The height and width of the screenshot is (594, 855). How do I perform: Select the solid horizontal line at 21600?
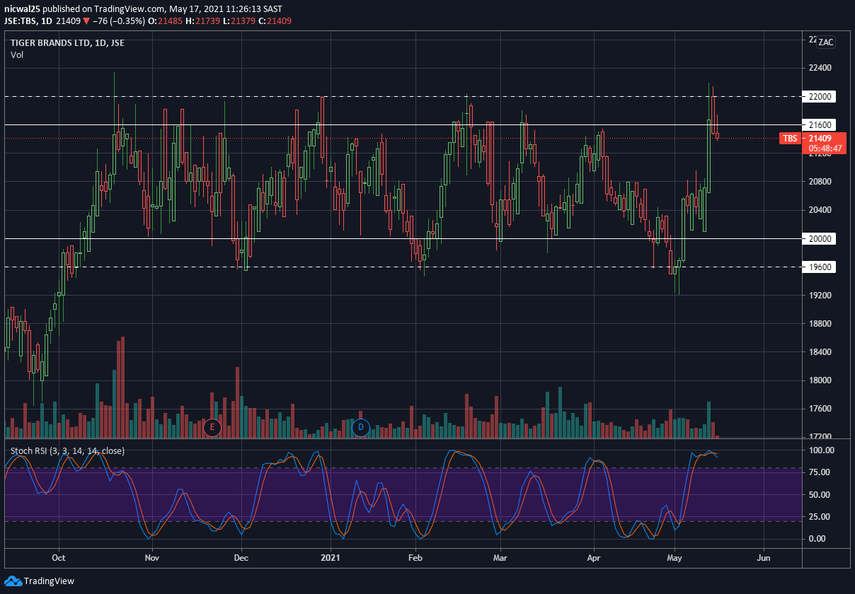tap(403, 125)
